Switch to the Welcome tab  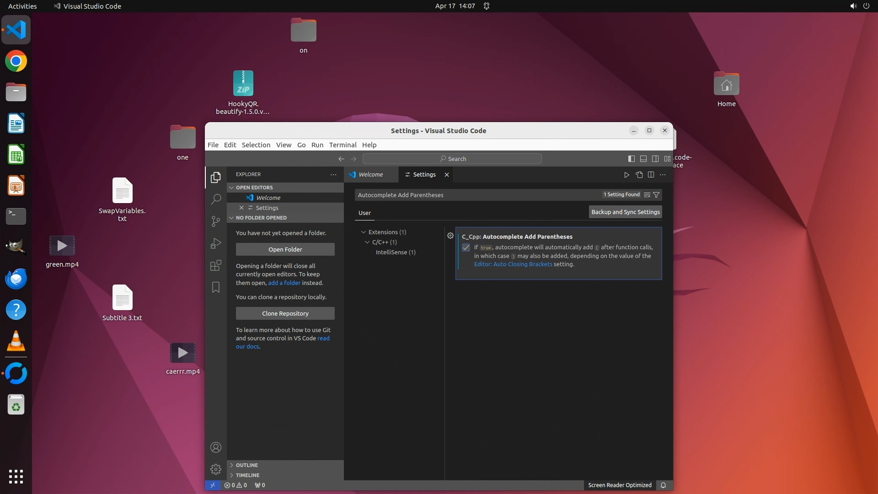point(370,175)
